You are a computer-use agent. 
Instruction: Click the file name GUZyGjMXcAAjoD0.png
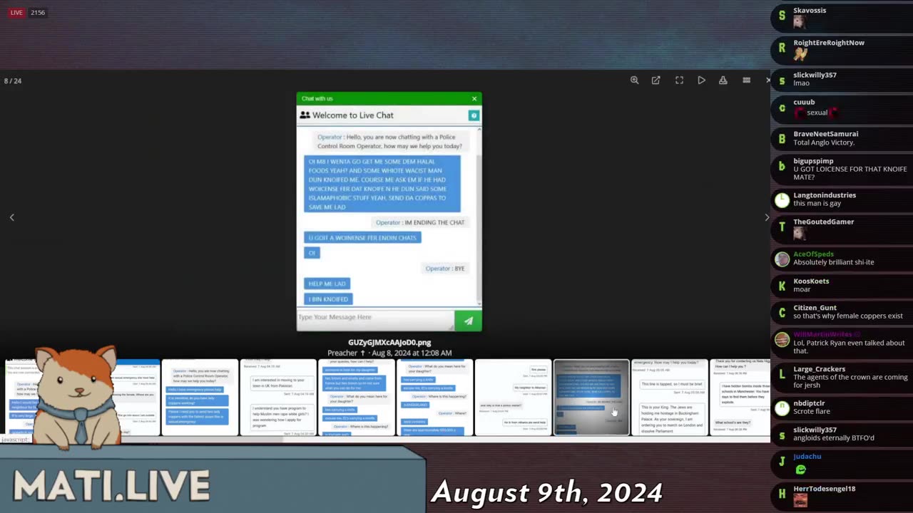[389, 343]
